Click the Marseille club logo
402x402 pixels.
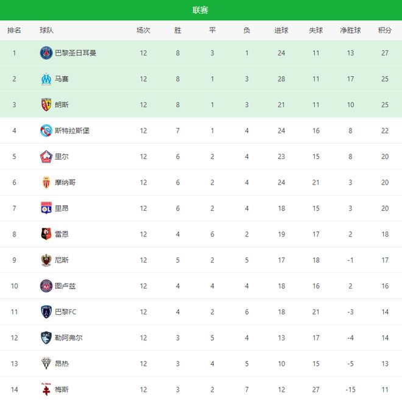(46, 79)
